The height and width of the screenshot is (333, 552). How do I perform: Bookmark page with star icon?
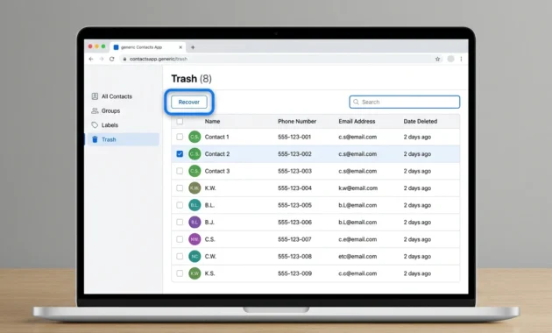coord(437,59)
